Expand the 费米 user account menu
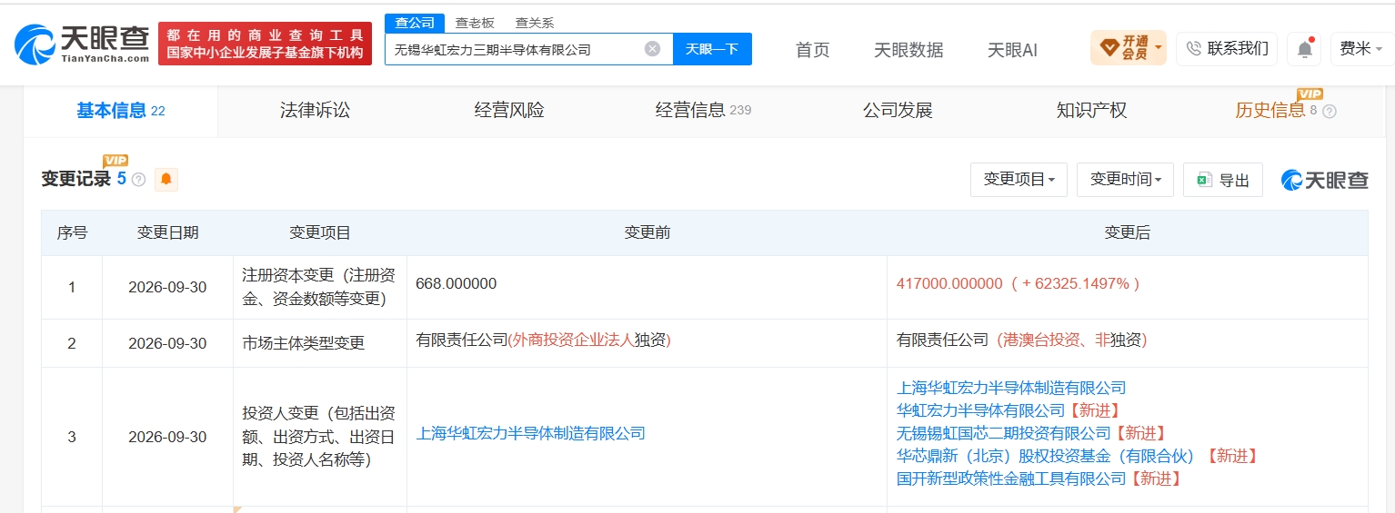Viewport: 1395px width, 513px height. pos(1361,49)
